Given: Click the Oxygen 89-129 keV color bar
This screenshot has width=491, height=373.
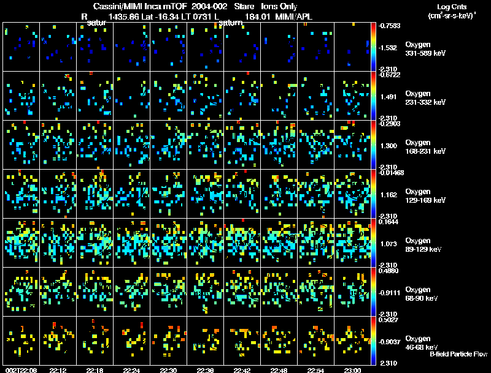Looking at the screenshot, I should 373,243.
